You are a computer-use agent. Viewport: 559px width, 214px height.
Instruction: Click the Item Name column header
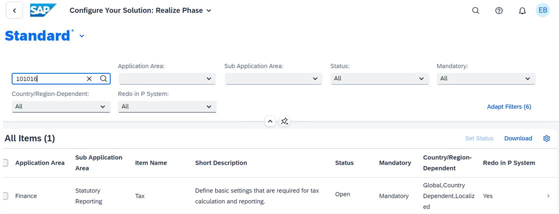point(151,163)
